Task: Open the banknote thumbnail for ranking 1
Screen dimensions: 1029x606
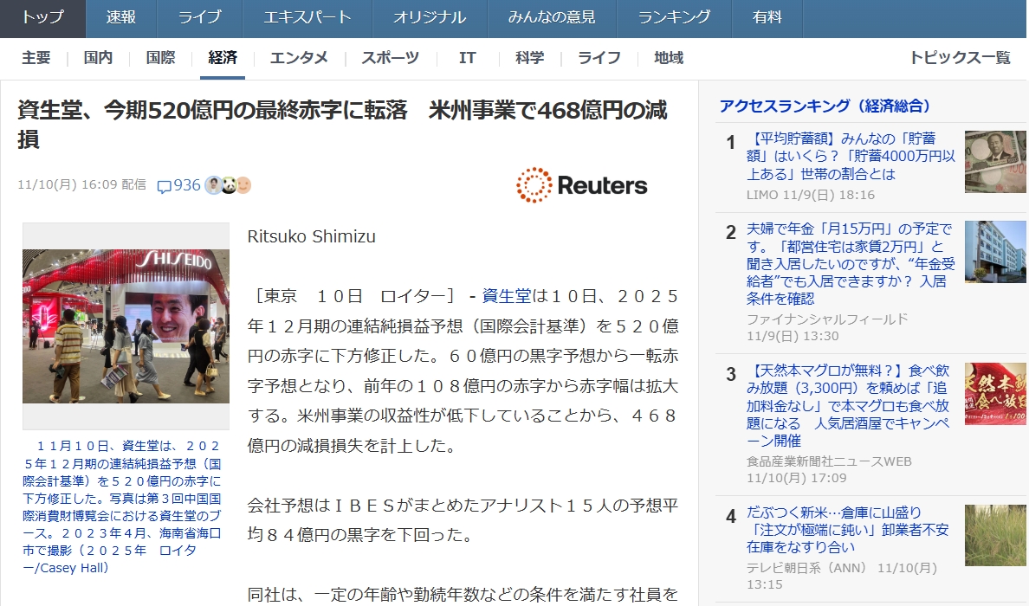Action: pos(995,161)
